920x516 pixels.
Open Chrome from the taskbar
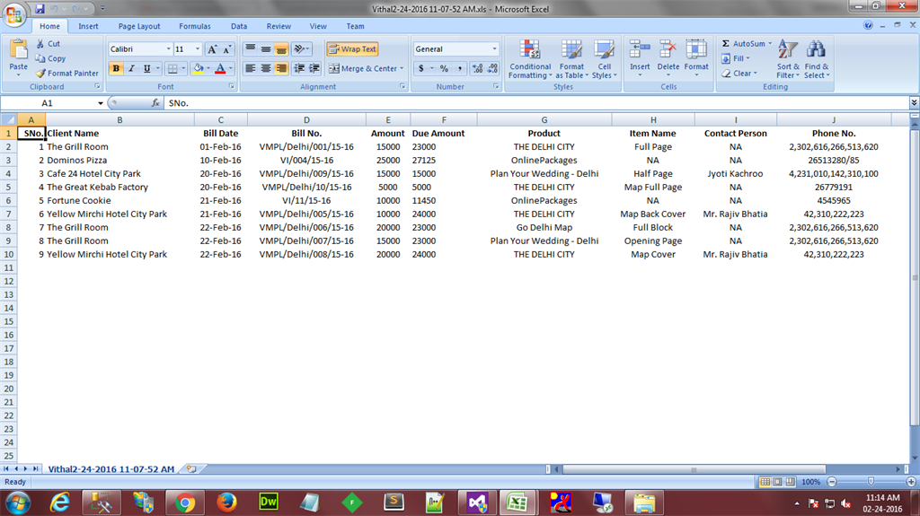[x=185, y=503]
